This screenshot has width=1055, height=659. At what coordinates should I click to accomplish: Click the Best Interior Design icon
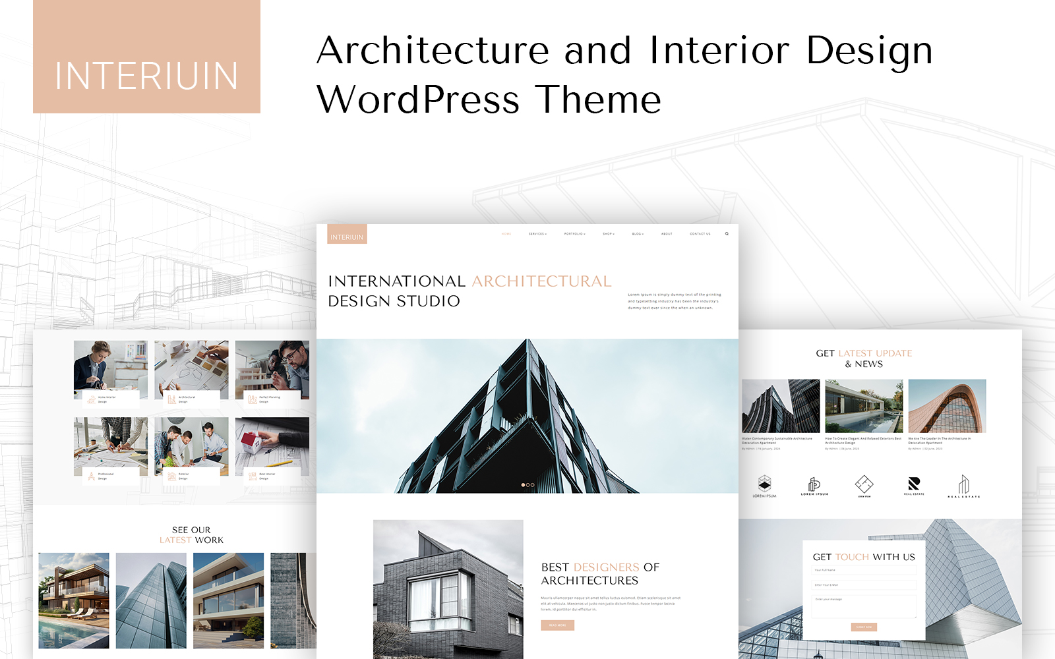253,476
